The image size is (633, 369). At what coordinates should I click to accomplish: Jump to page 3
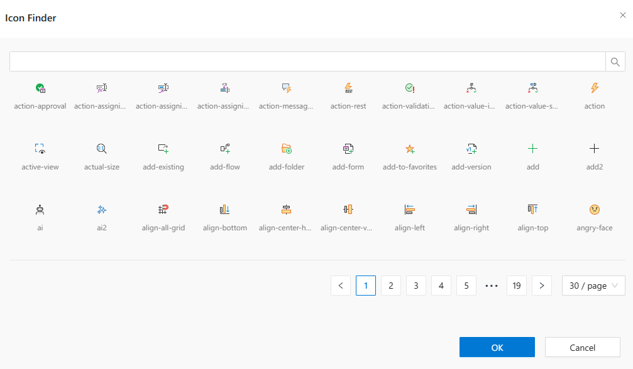(416, 286)
